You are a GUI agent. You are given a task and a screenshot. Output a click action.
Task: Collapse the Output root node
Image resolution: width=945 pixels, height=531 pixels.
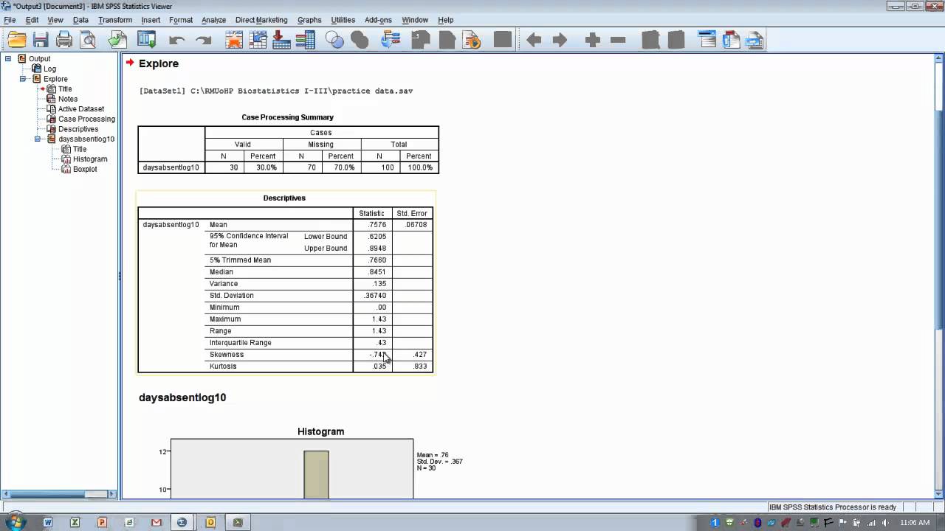pyautogui.click(x=8, y=58)
